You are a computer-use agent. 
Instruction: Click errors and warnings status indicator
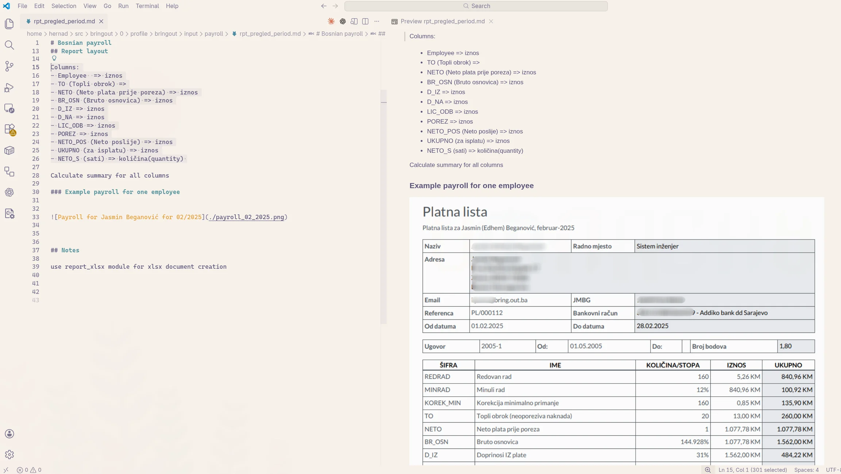[29, 470]
